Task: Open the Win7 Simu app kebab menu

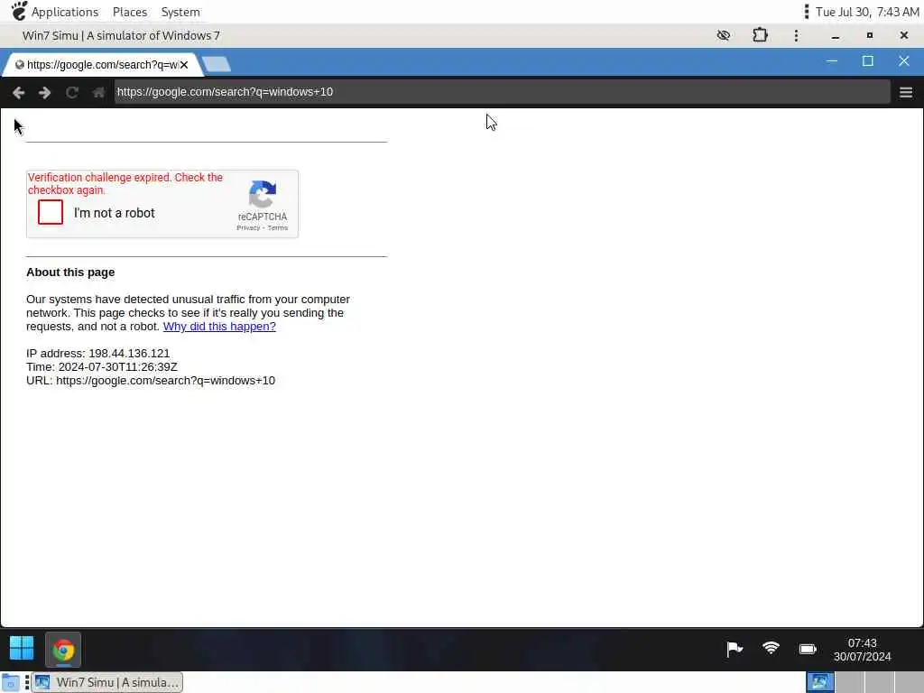Action: click(796, 35)
